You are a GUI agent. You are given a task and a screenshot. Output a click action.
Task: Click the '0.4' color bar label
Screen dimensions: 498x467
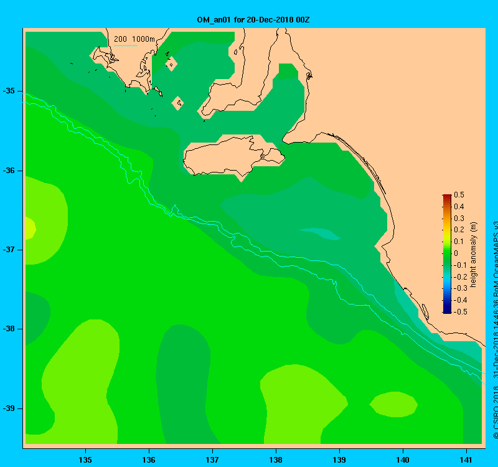tap(459, 207)
